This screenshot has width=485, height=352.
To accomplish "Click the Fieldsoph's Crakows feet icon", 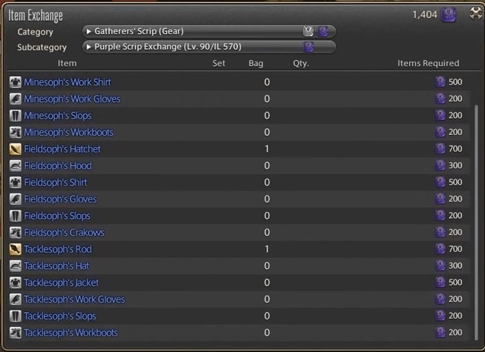I will 15,233.
